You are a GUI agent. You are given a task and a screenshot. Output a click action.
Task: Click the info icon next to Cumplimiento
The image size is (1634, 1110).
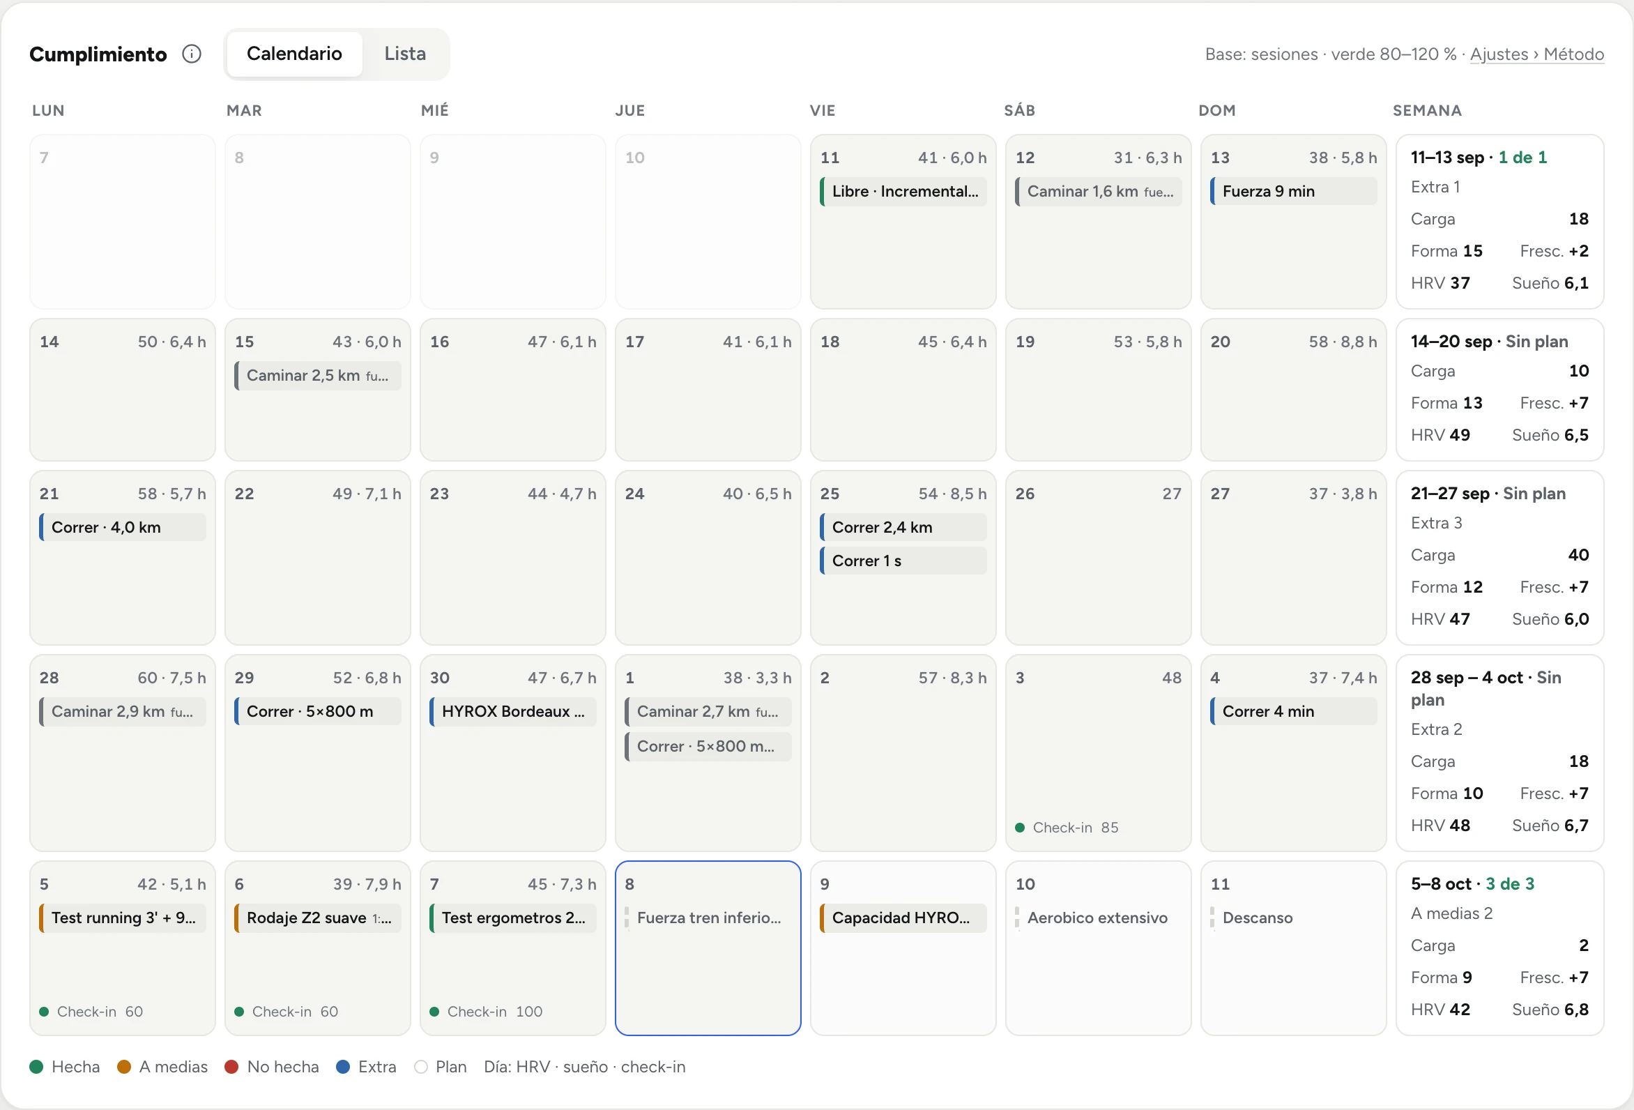click(x=192, y=54)
